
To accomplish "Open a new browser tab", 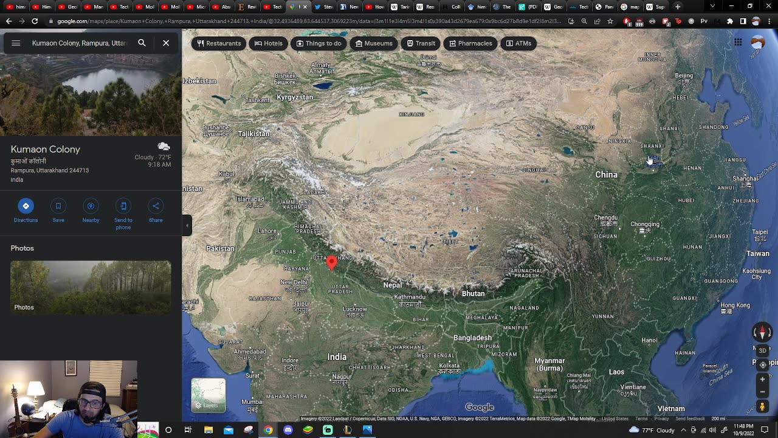I will coord(678,7).
